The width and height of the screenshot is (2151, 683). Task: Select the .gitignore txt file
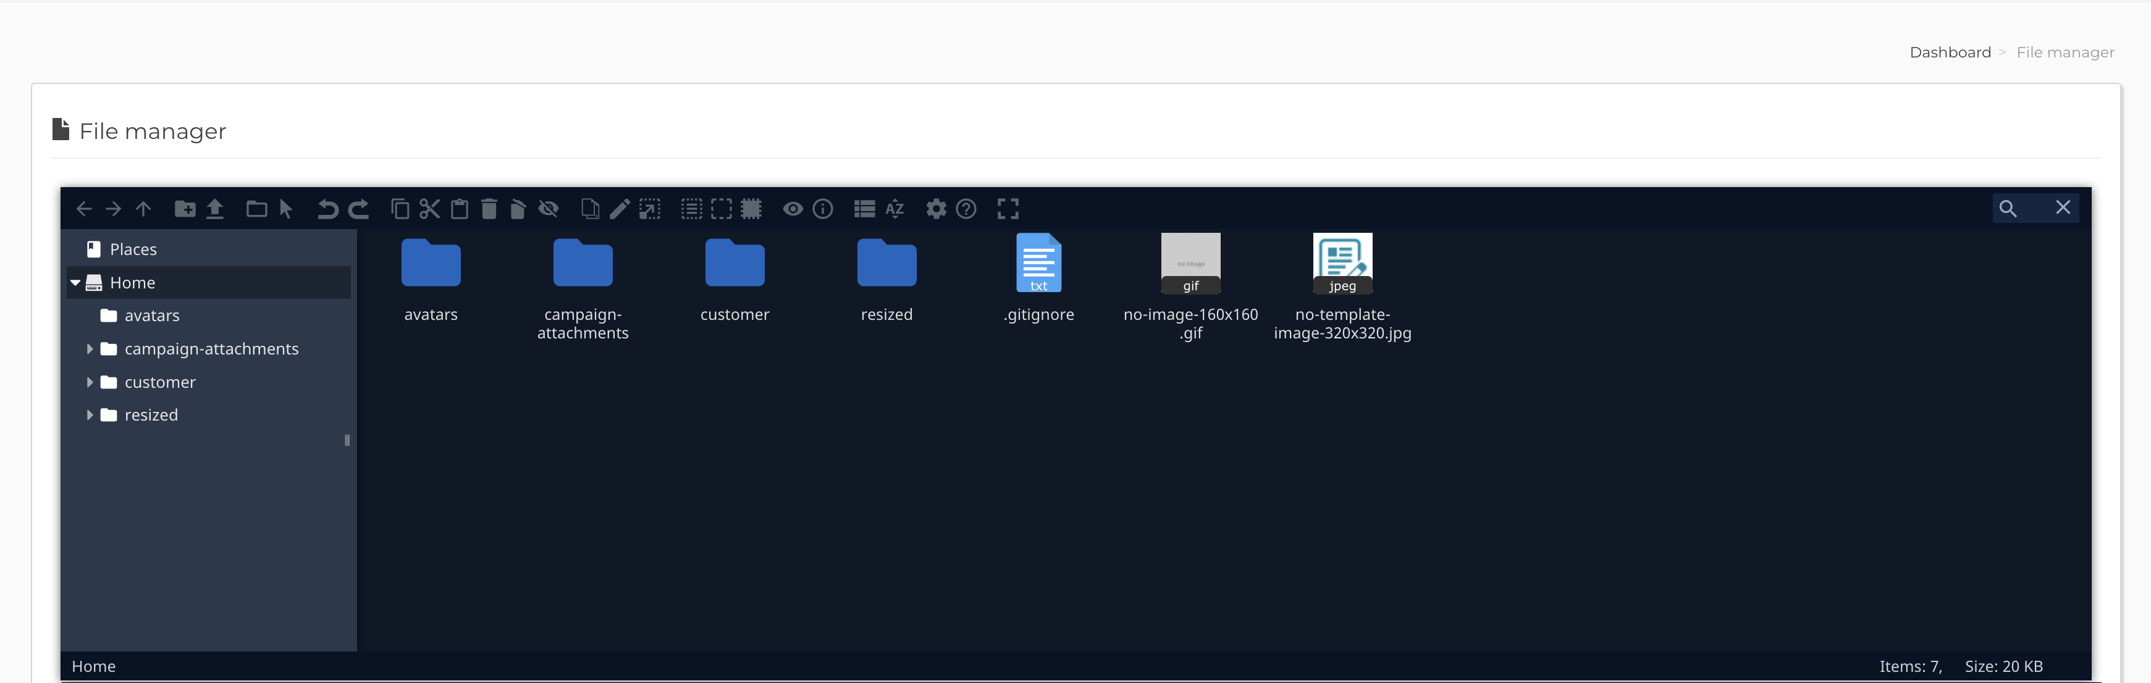[x=1039, y=263]
